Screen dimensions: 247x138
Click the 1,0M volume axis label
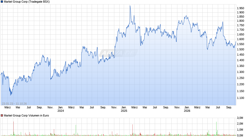point(240,130)
